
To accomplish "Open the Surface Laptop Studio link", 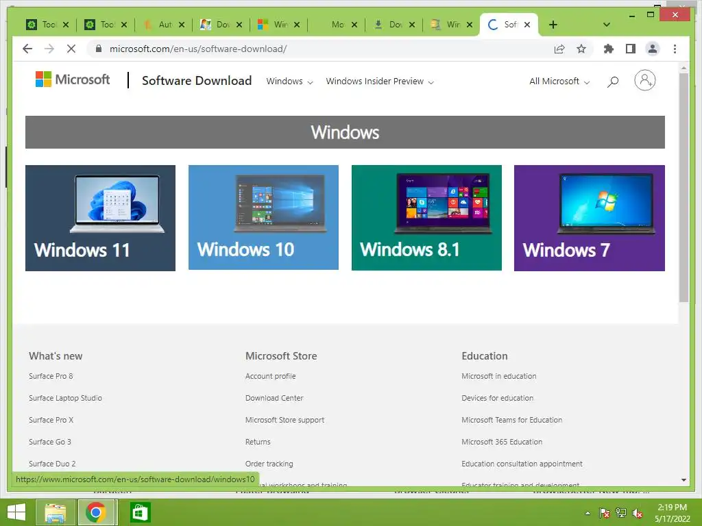I will pos(65,398).
